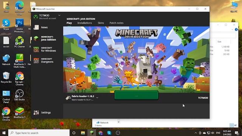This screenshot has height=136, width=242.
Task: Open OBS Studio from the taskbar
Action: (x=118, y=133)
